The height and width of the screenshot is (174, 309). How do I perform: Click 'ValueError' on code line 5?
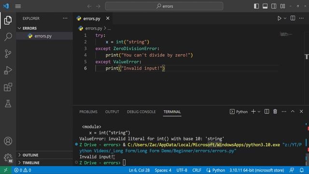pos(126,62)
